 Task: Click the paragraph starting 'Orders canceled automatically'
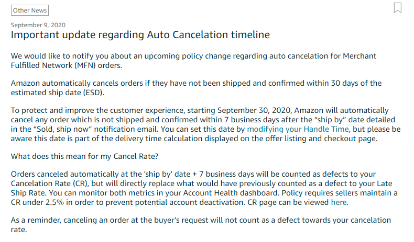pos(204,188)
